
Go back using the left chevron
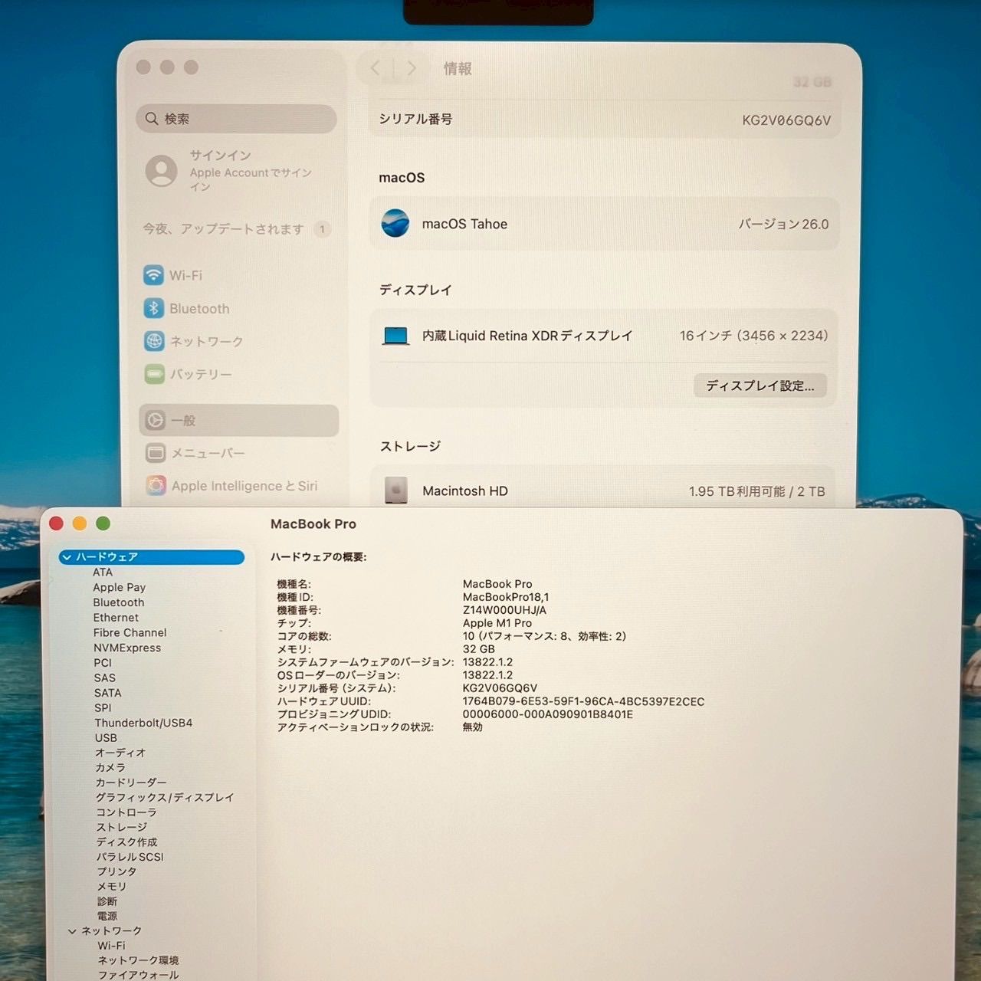(x=375, y=68)
